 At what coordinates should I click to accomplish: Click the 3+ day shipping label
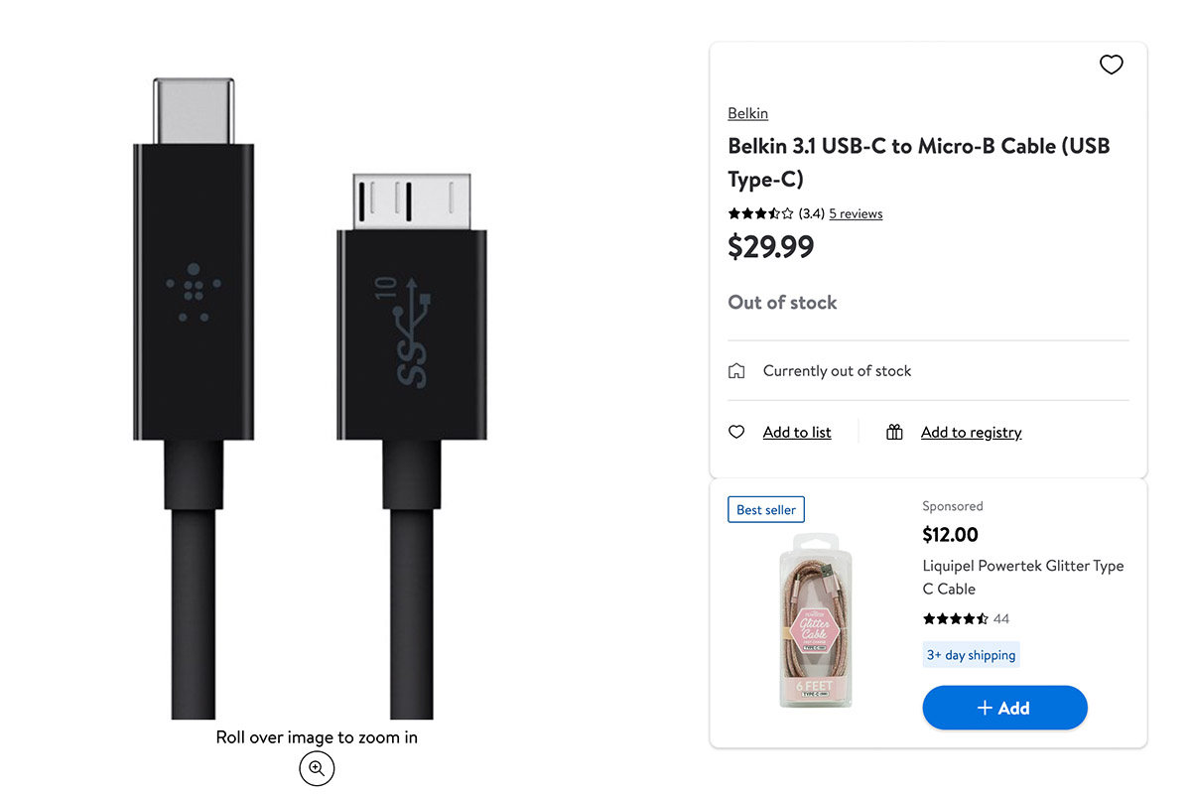(971, 655)
